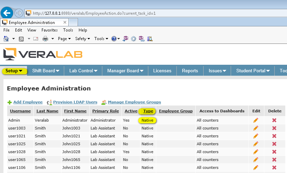Delete user1028 with red X
Image resolution: width=287 pixels, height=173 pixels.
pyautogui.click(x=274, y=152)
